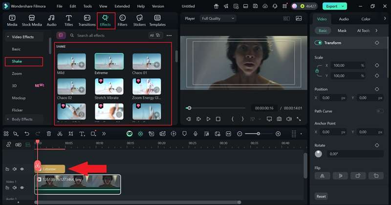
Task: Click the Reset button
Action: tap(321, 196)
